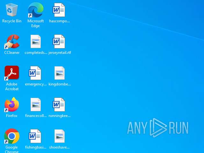The image size is (204, 153).
Task: Select the runningkee... Word document icon
Action: click(x=59, y=105)
